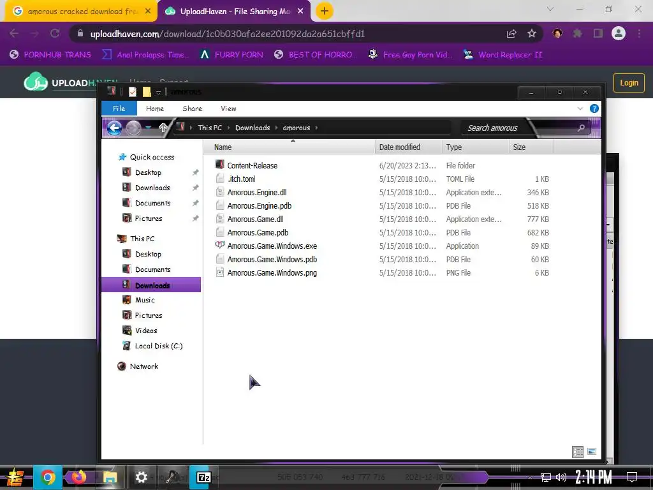Select Network in navigation pane

(x=138, y=366)
